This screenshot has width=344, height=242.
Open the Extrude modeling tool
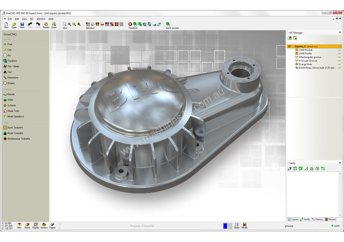[5, 94]
